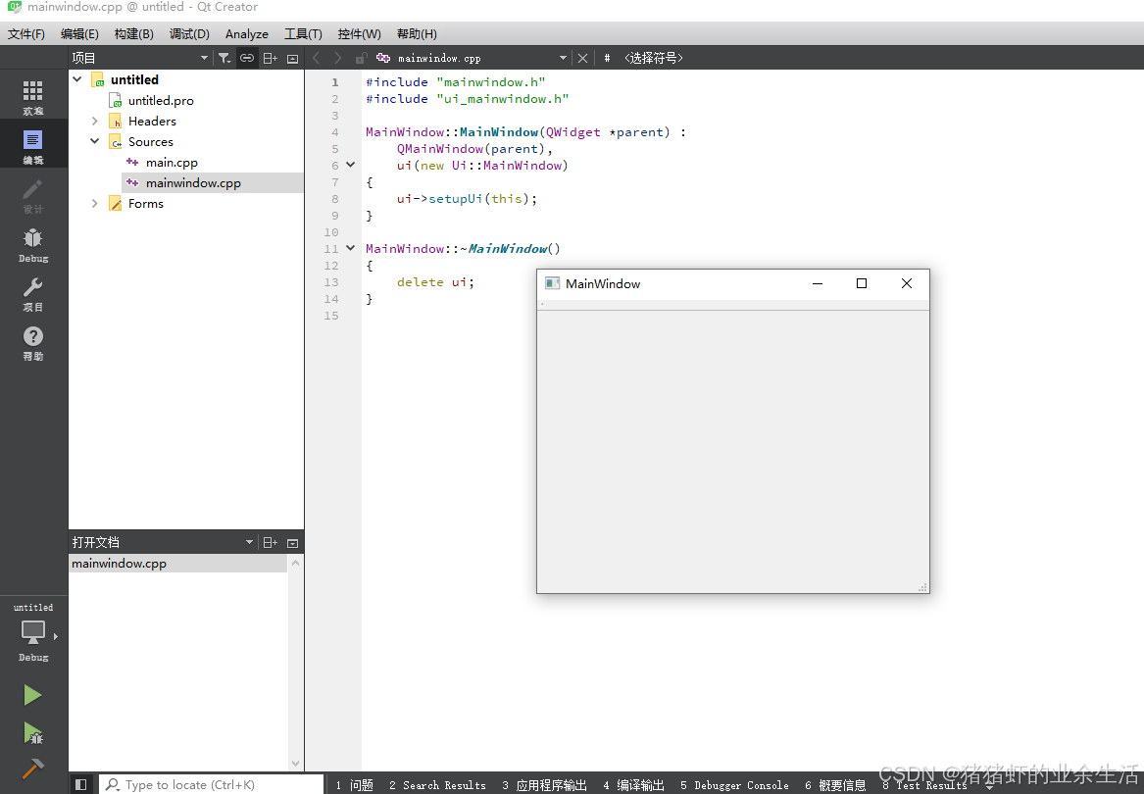The height and width of the screenshot is (794, 1144).
Task: Collapse the Sources folder
Action: click(95, 141)
